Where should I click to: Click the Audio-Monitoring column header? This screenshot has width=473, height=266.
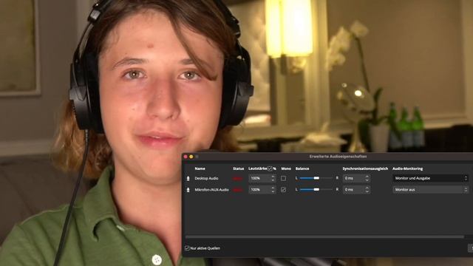click(x=407, y=168)
